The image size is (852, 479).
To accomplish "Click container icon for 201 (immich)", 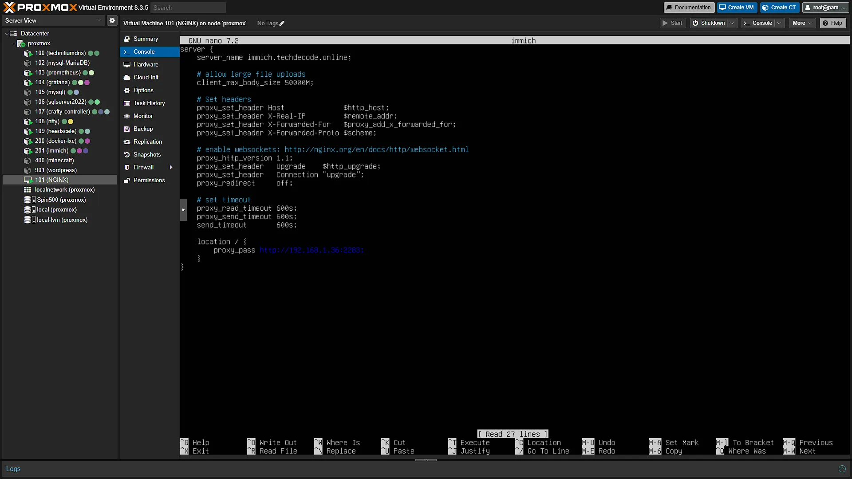I will pos(28,151).
